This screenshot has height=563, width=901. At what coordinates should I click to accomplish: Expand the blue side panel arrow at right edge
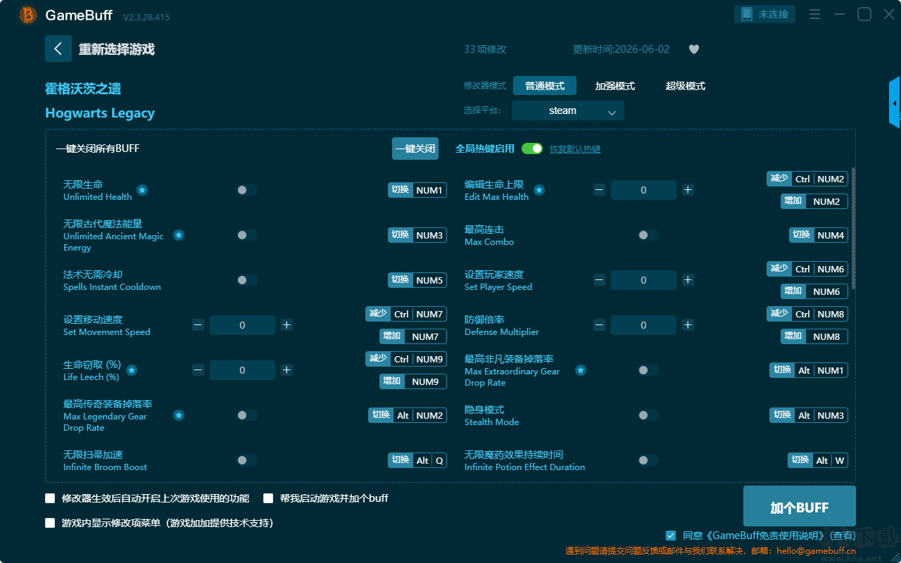click(x=895, y=103)
